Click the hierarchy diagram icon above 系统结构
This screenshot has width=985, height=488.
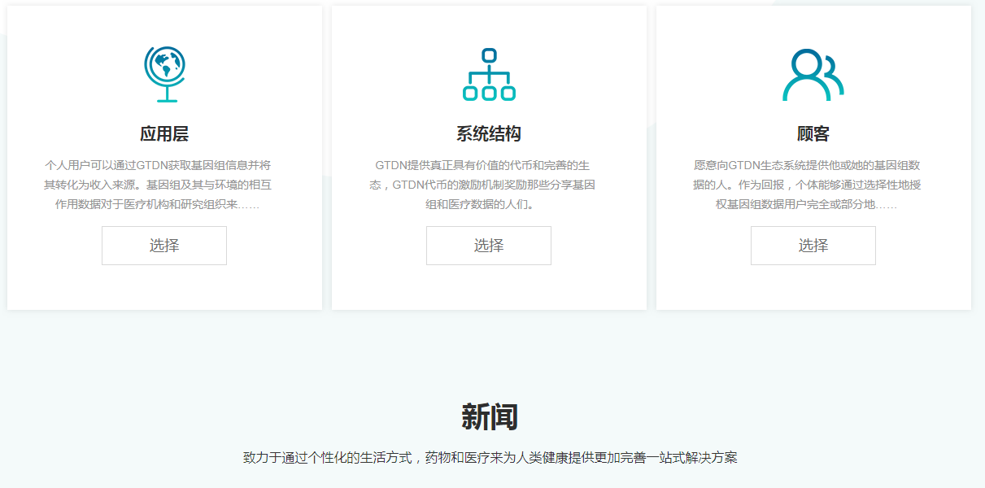[x=489, y=74]
